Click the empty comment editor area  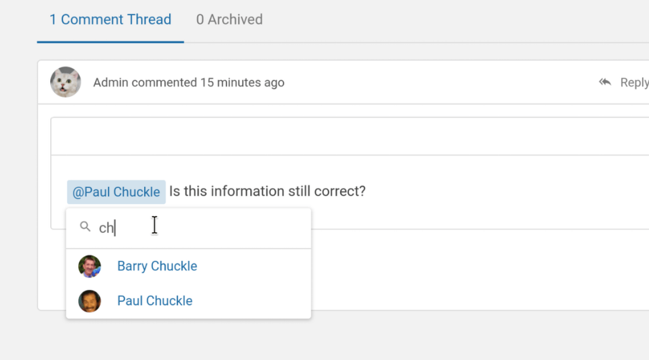pos(350,135)
